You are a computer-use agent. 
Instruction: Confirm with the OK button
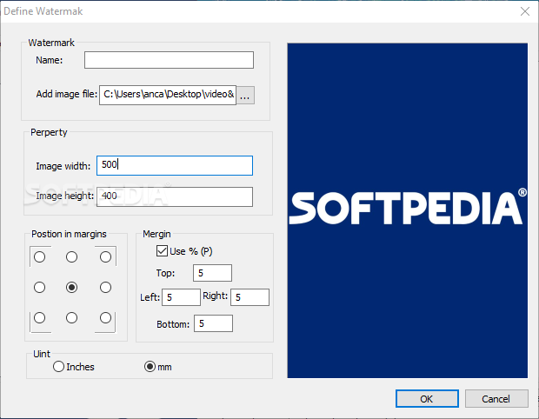coord(427,399)
